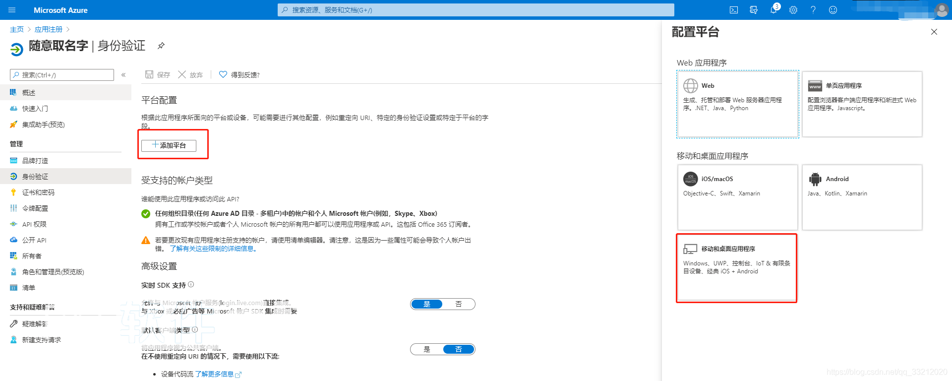Click the help question mark icon
This screenshot has height=381, width=952.
pos(813,10)
